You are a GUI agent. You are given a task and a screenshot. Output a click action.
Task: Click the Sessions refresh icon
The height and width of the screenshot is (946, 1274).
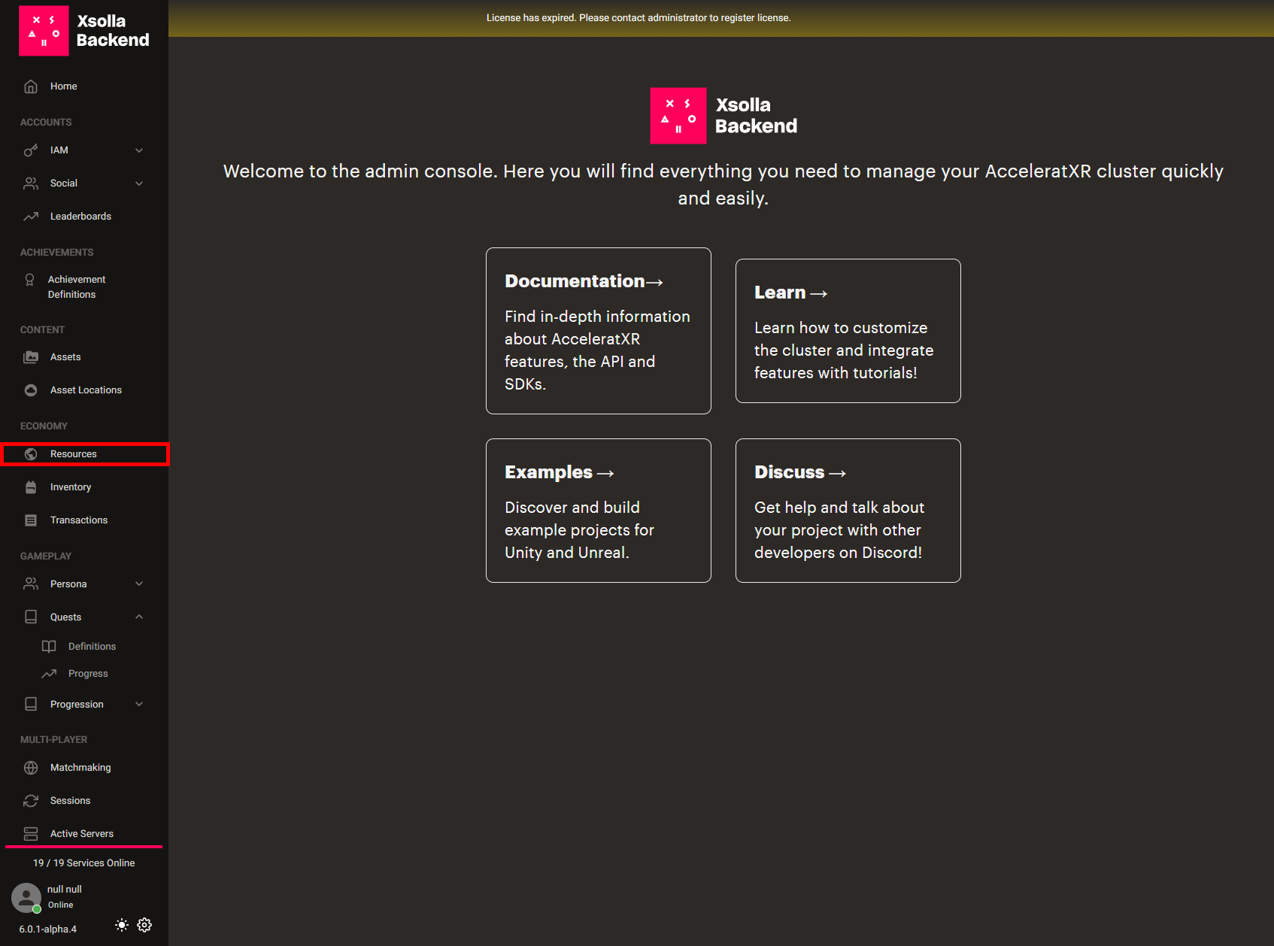[x=31, y=801]
